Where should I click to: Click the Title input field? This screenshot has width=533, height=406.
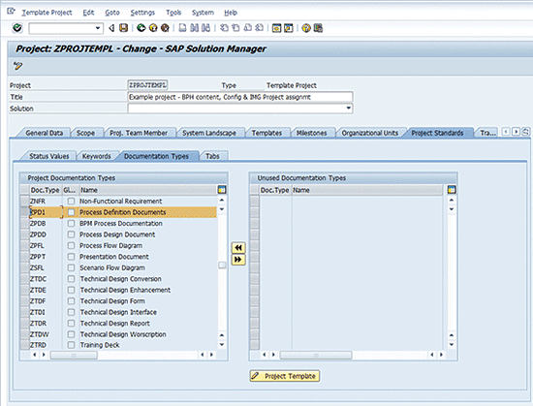tap(240, 97)
